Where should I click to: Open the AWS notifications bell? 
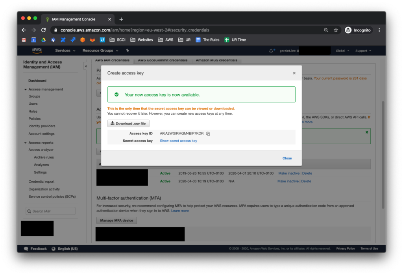271,51
